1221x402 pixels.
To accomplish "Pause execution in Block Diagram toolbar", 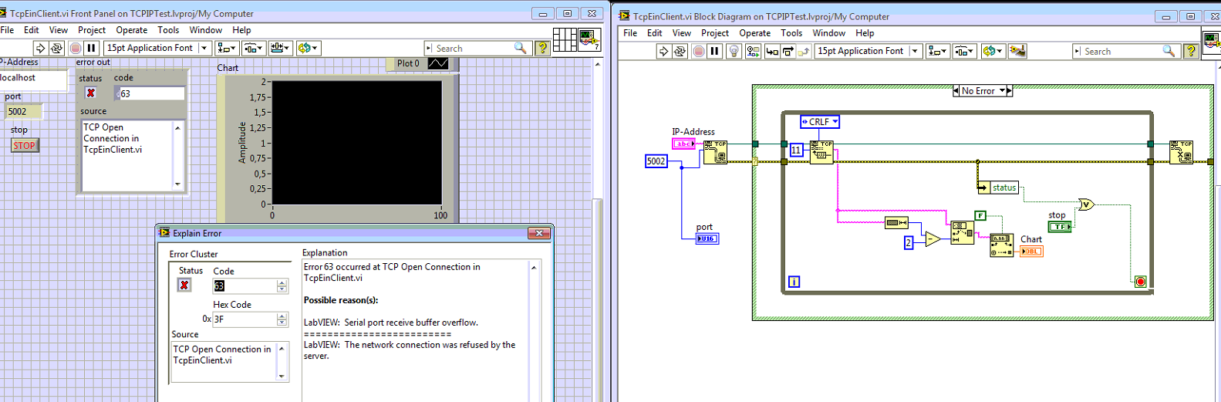I will tap(714, 51).
